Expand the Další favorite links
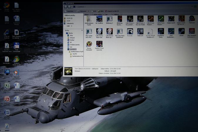198x132 pixels. [69, 26]
